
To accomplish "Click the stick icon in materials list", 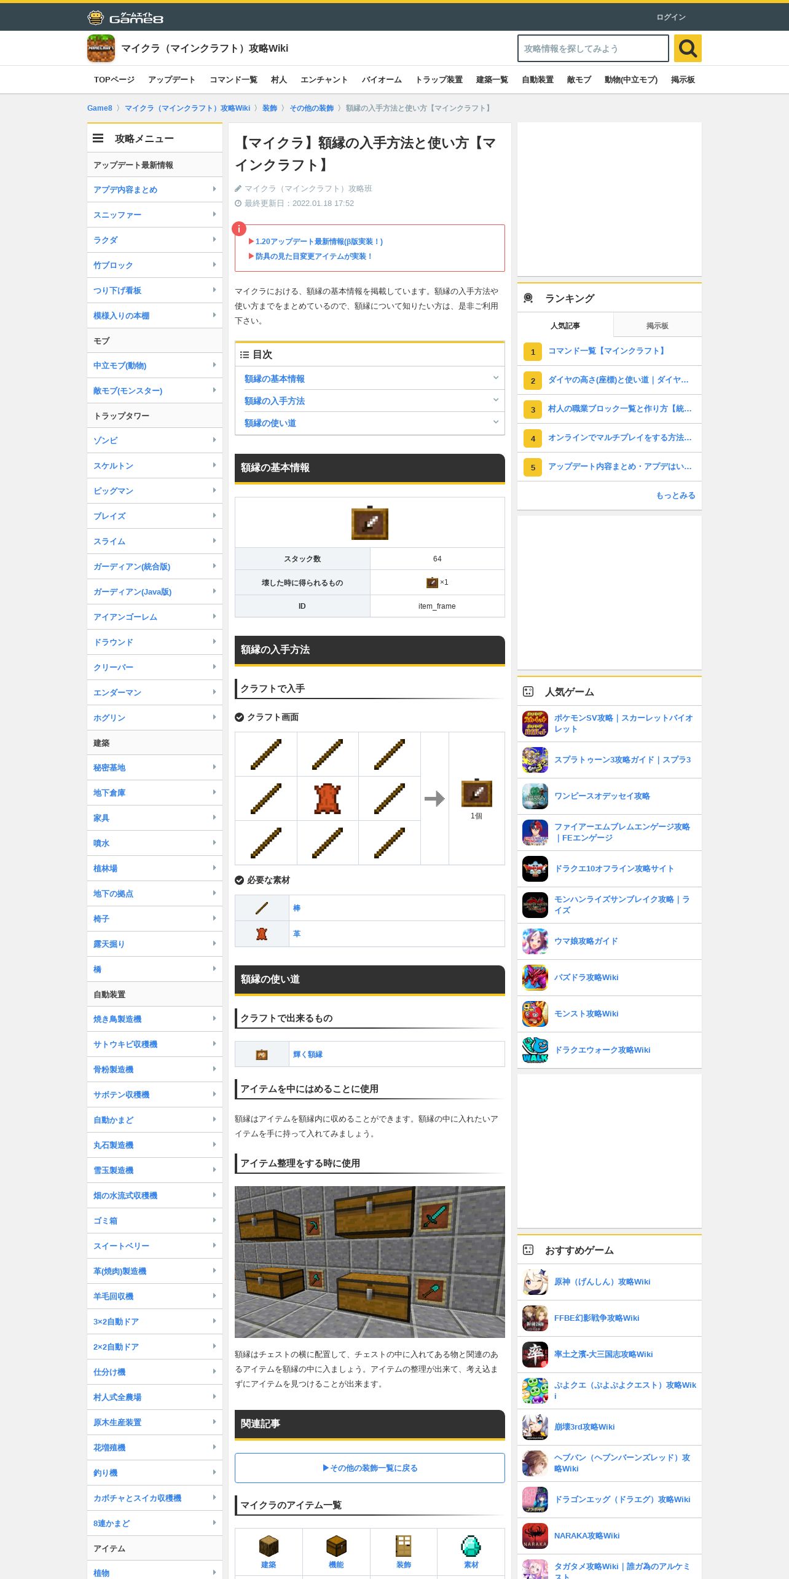I will [262, 908].
